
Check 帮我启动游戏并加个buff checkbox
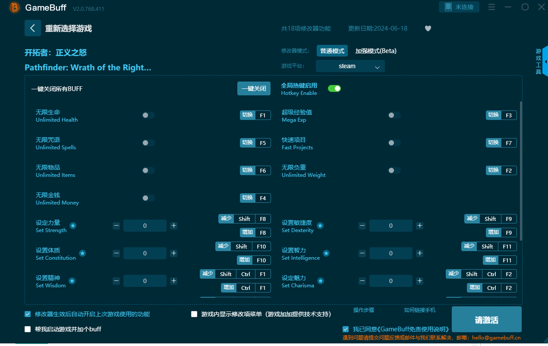(x=28, y=329)
